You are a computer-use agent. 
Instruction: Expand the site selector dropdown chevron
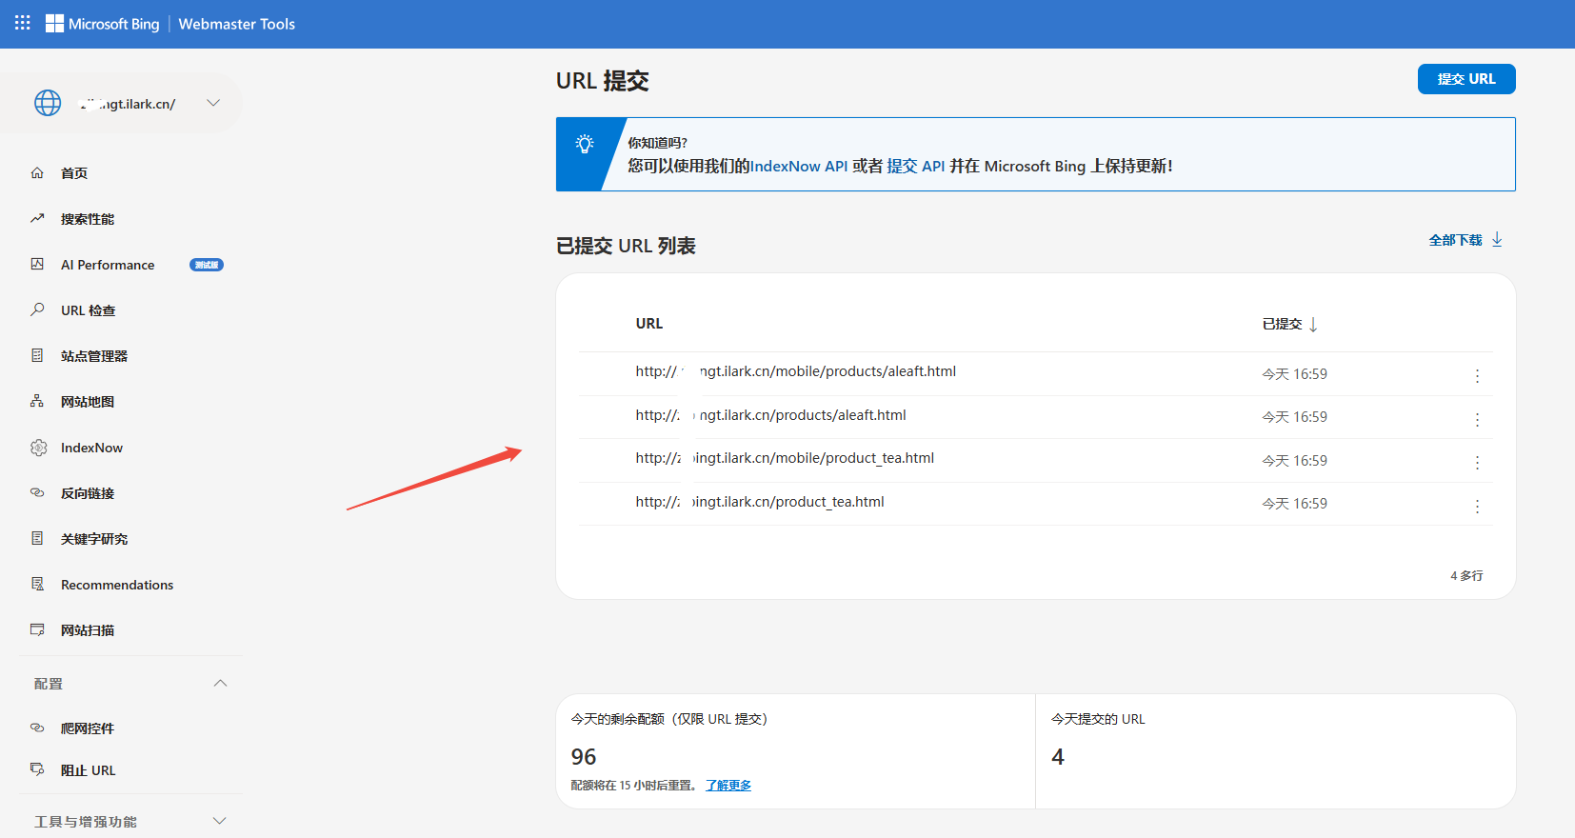213,103
